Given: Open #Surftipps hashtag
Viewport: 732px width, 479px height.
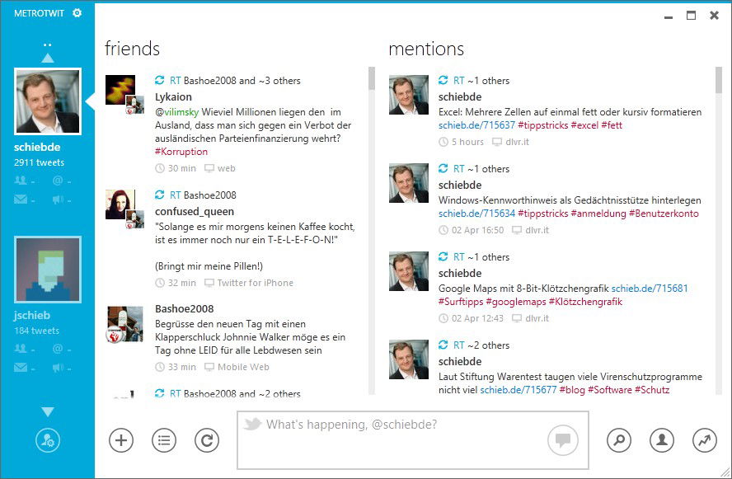Looking at the screenshot, I should pyautogui.click(x=461, y=302).
